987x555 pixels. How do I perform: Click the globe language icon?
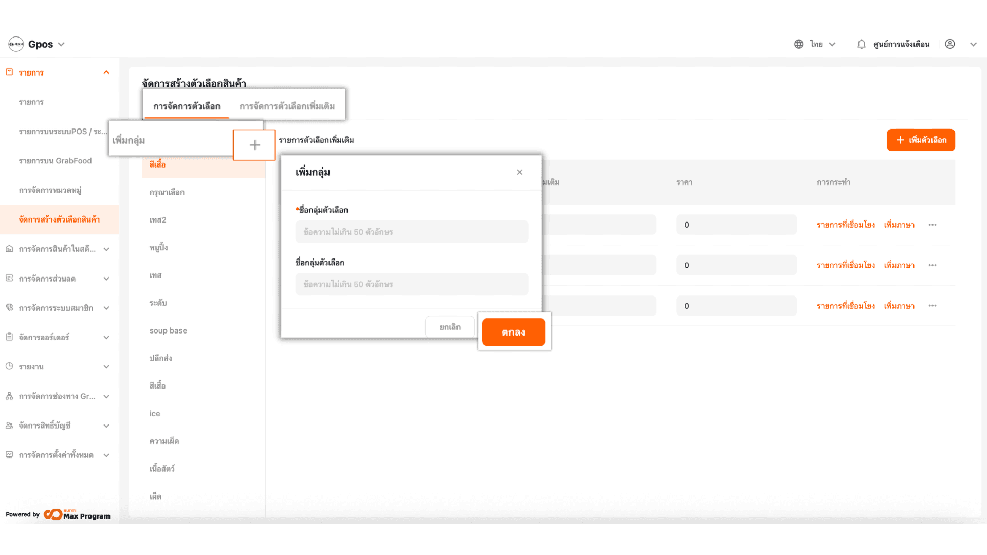(x=799, y=44)
